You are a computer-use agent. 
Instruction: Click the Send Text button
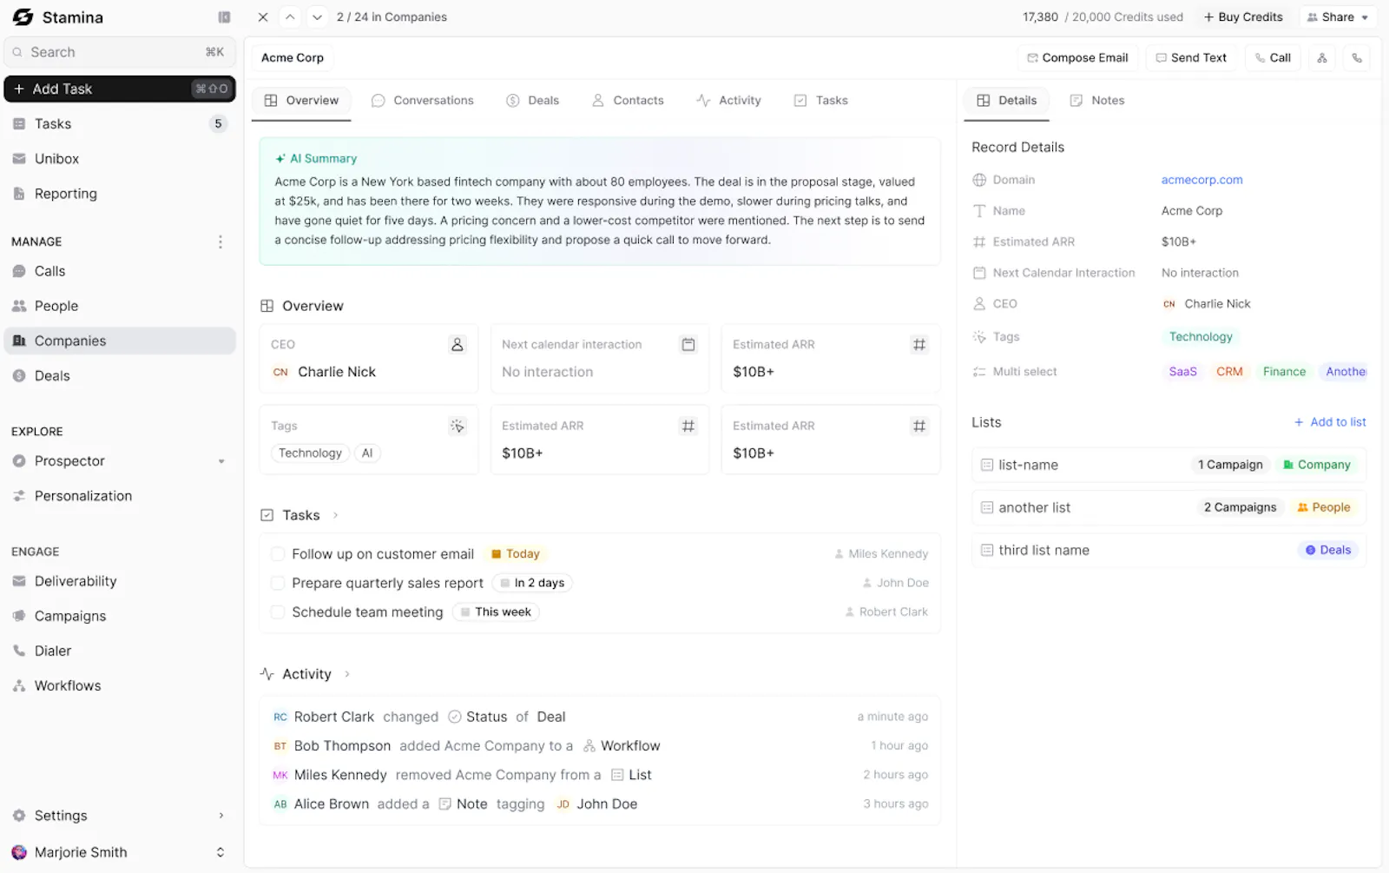pos(1191,58)
